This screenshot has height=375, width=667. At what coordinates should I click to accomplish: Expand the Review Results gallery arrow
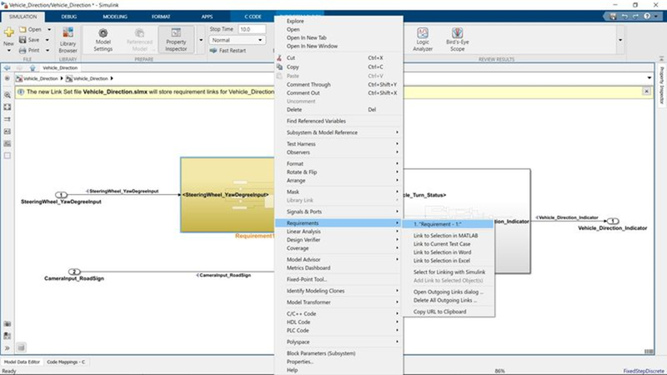(x=620, y=40)
